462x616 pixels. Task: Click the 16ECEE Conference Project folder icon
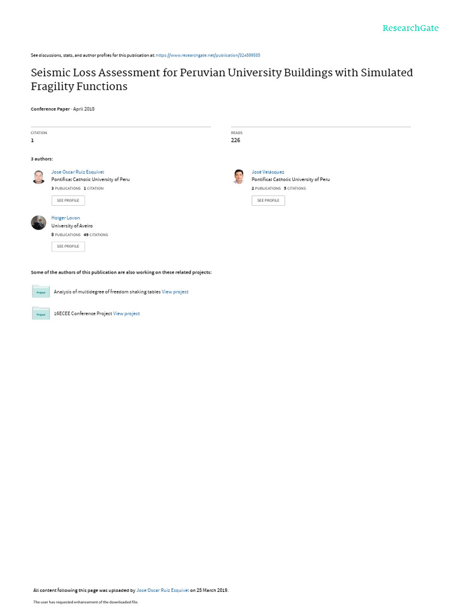point(41,313)
